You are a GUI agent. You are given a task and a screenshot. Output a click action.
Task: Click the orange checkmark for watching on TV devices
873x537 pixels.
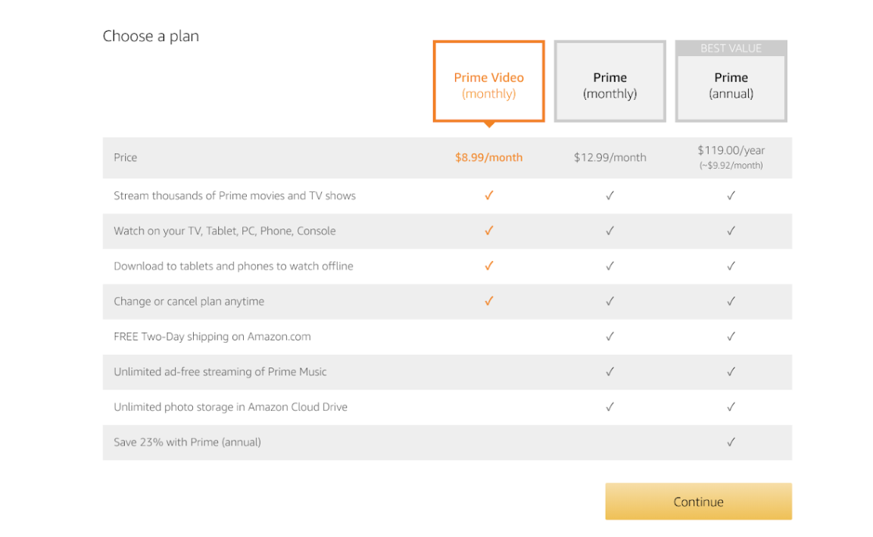(x=488, y=231)
